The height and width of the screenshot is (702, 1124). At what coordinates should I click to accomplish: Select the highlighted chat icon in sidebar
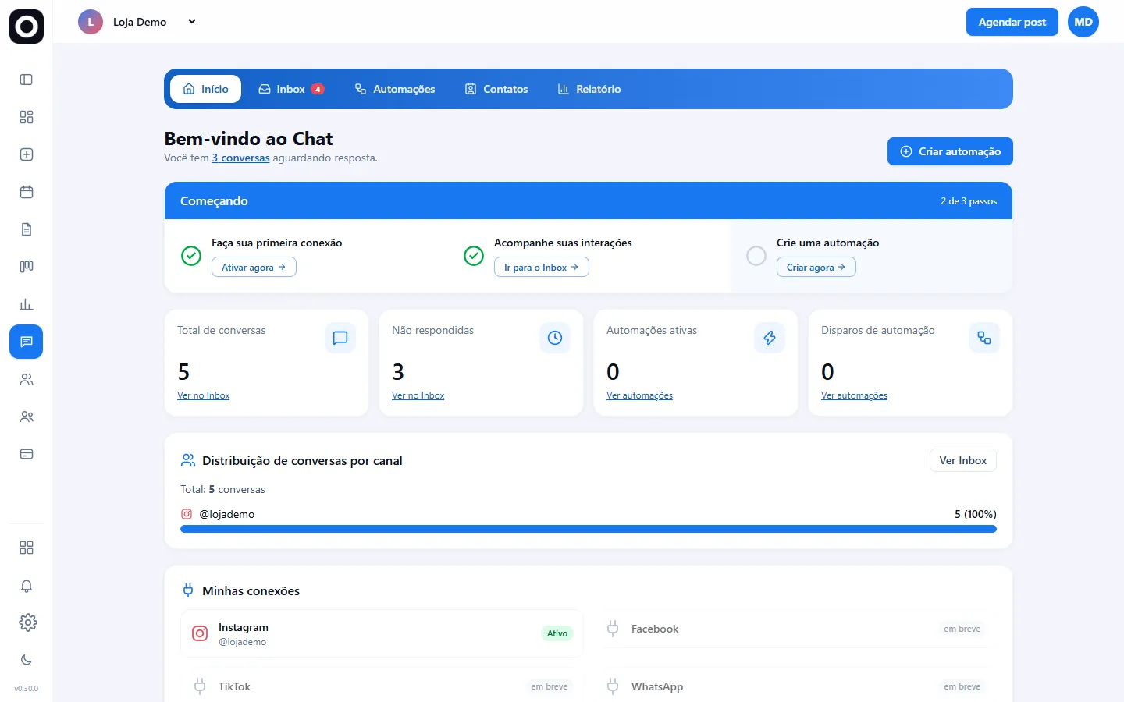point(27,342)
